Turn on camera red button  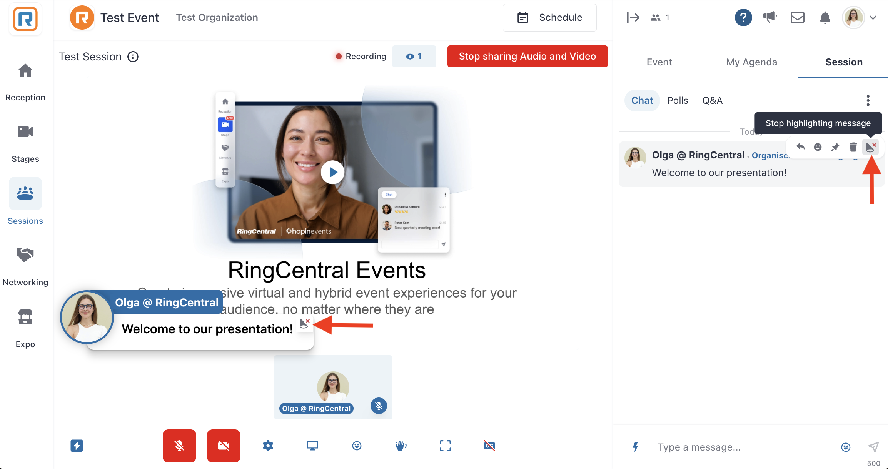click(x=224, y=446)
